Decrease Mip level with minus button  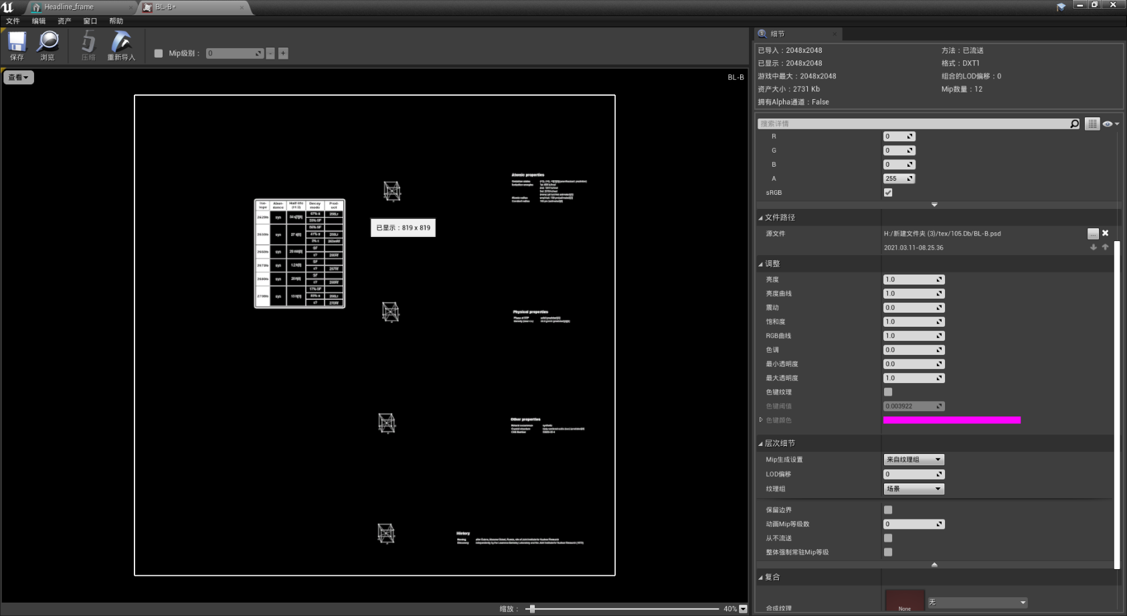[270, 54]
